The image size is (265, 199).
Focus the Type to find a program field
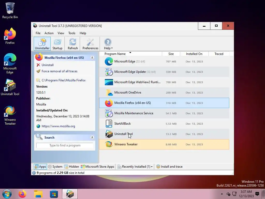[x=65, y=145]
